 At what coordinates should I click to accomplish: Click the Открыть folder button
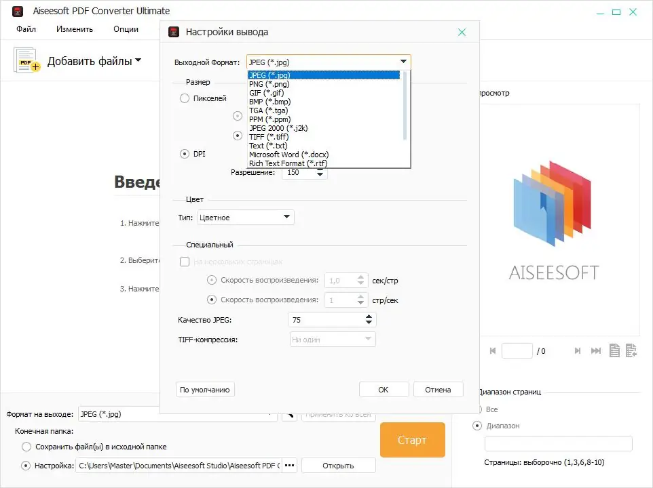(338, 466)
